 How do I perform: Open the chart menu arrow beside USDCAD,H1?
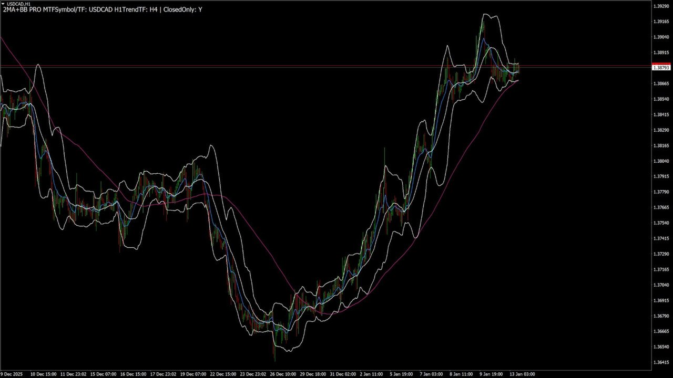[x=3, y=4]
